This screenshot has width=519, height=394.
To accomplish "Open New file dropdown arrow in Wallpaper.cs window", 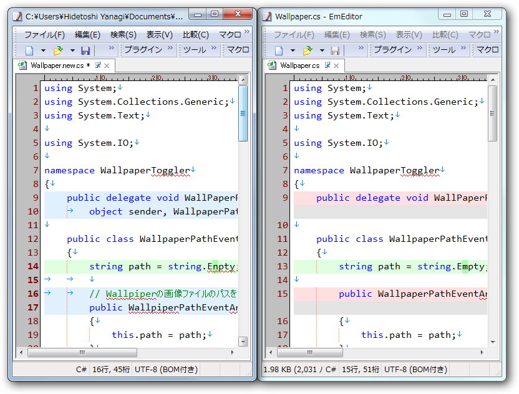I will [293, 50].
